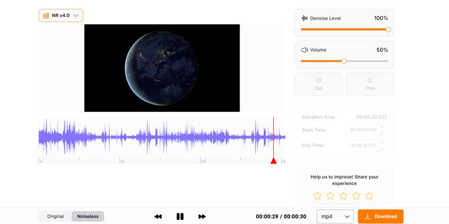The height and width of the screenshot is (224, 449).
Task: Increase the End Time with up arrow
Action: (381, 143)
